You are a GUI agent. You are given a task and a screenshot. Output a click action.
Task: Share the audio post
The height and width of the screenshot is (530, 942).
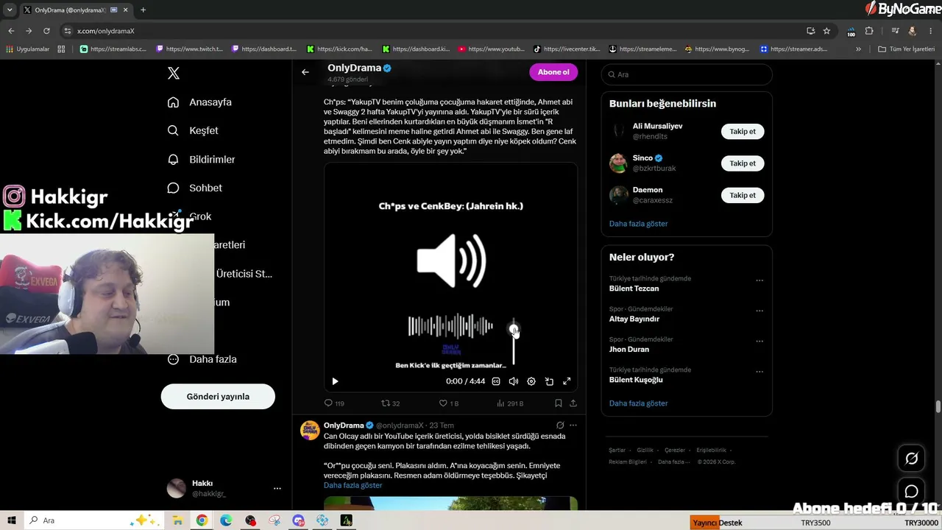(573, 403)
